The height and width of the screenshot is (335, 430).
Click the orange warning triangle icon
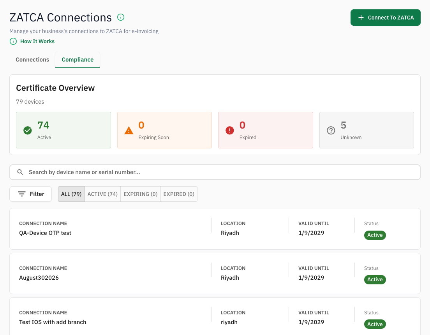[129, 130]
